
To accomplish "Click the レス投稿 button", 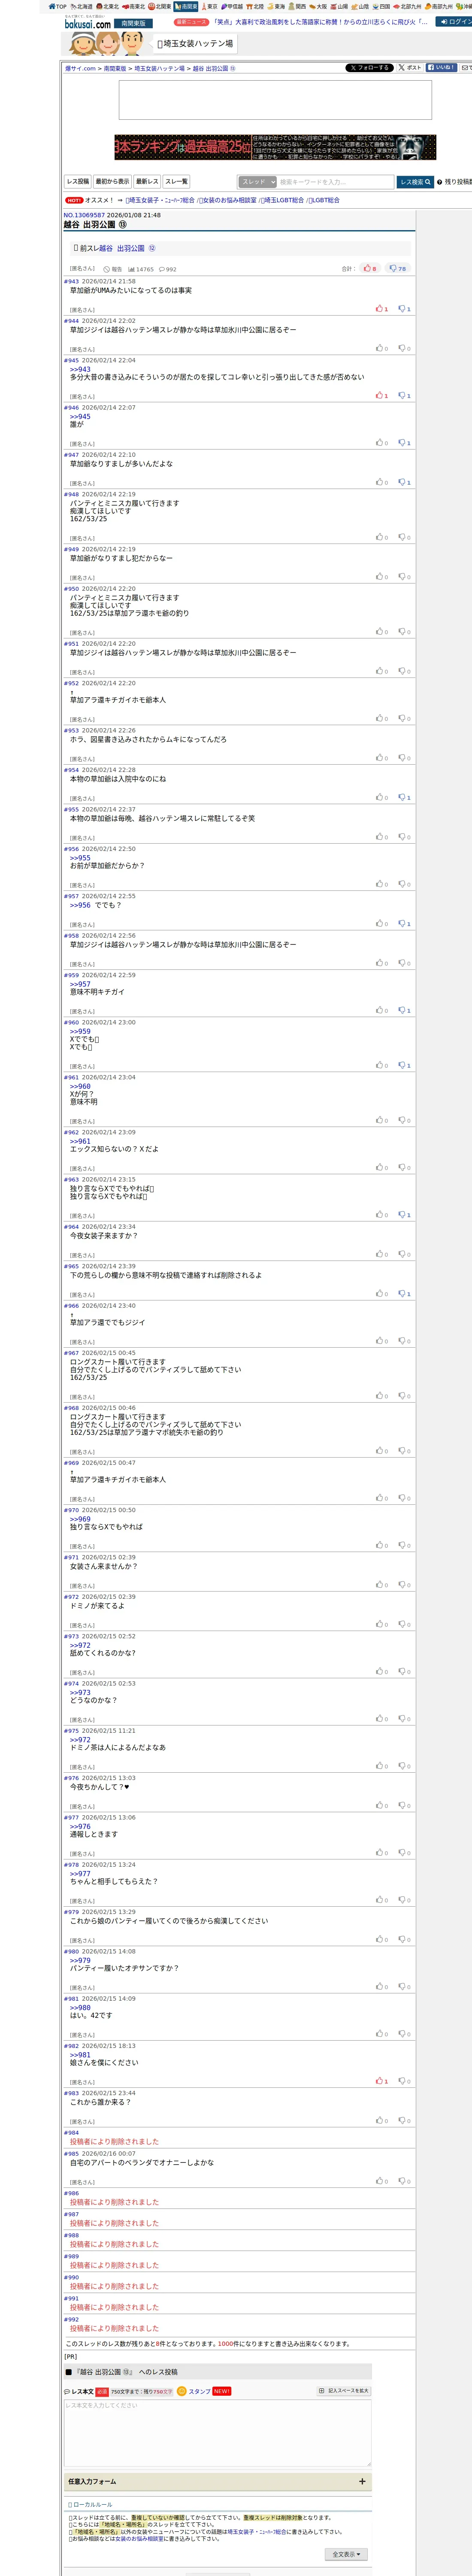I will coord(78,182).
